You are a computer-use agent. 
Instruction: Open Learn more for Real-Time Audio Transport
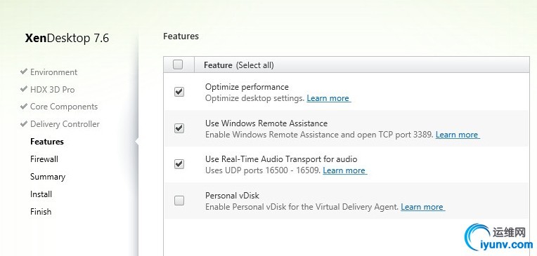pyautogui.click(x=345, y=170)
